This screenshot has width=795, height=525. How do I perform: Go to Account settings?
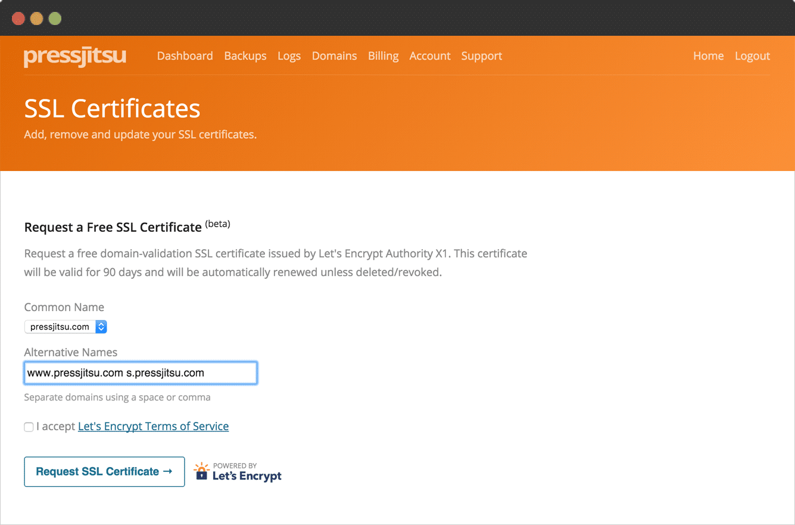pyautogui.click(x=430, y=55)
